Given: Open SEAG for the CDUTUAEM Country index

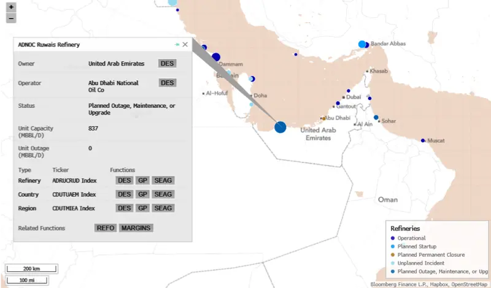Looking at the screenshot, I should 163,194.
